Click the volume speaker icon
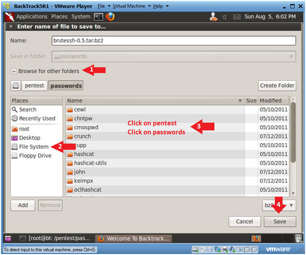This screenshot has height=255, width=306. click(224, 17)
